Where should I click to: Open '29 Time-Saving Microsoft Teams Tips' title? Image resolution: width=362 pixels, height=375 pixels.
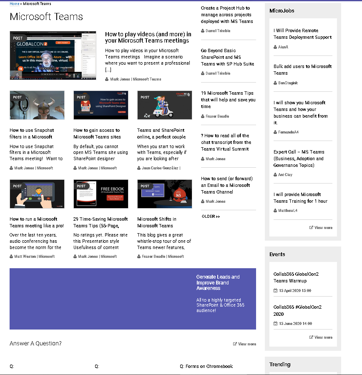(101, 222)
